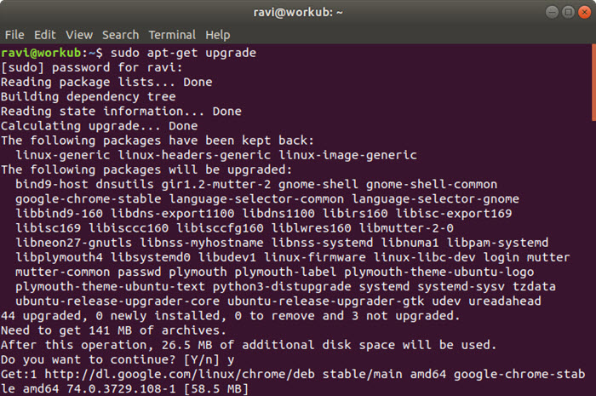596x396 pixels.
Task: Open the Help menu
Action: [x=218, y=36]
